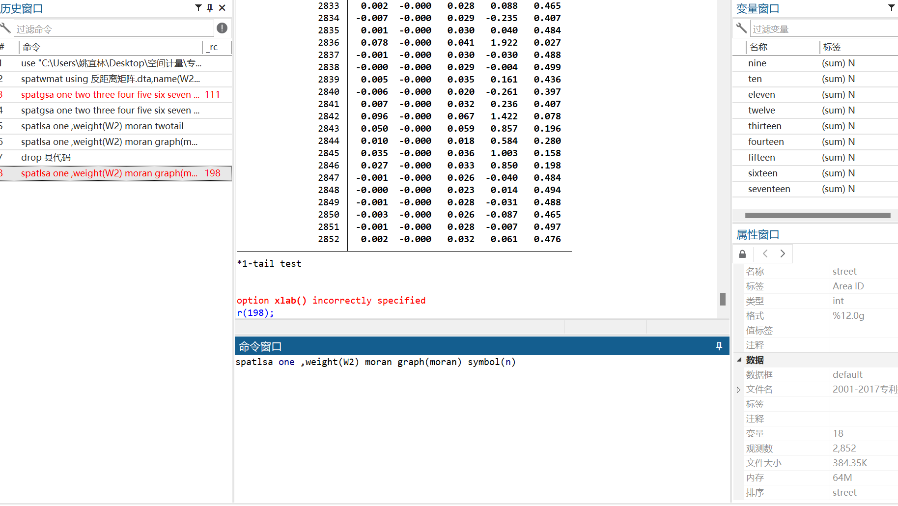This screenshot has width=898, height=506.
Task: Click the error status icon next to filter command
Action: pyautogui.click(x=222, y=28)
